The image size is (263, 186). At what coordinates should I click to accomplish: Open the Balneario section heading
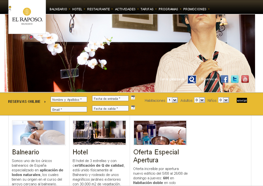[26, 152]
